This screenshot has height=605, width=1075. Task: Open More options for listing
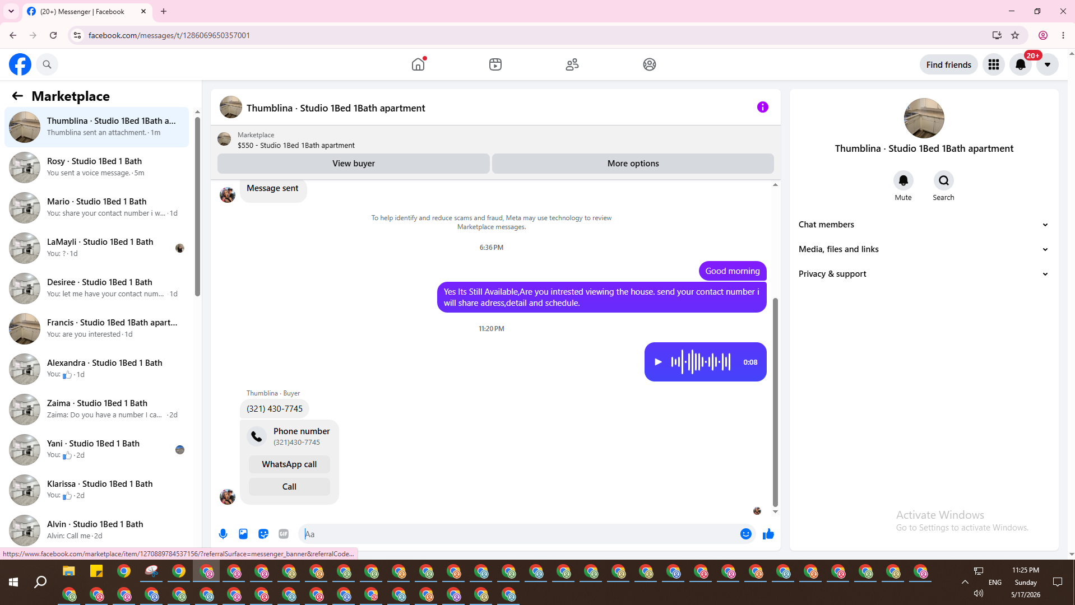(633, 164)
